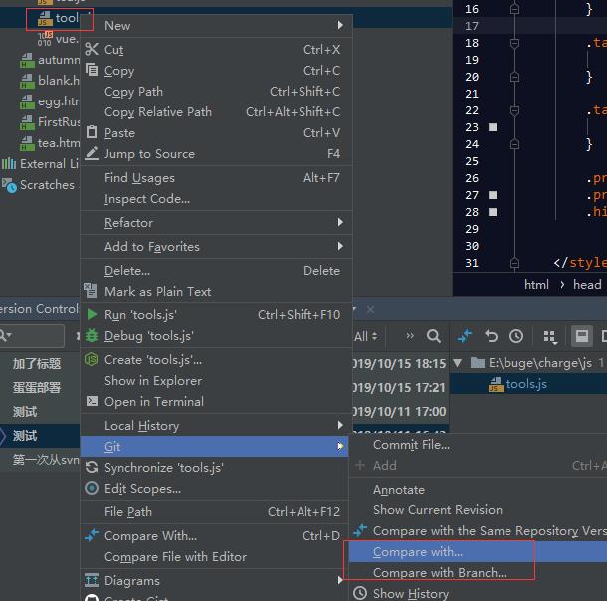Click the search magnifier in Version Control toolbar
This screenshot has height=601, width=607.
click(x=434, y=336)
